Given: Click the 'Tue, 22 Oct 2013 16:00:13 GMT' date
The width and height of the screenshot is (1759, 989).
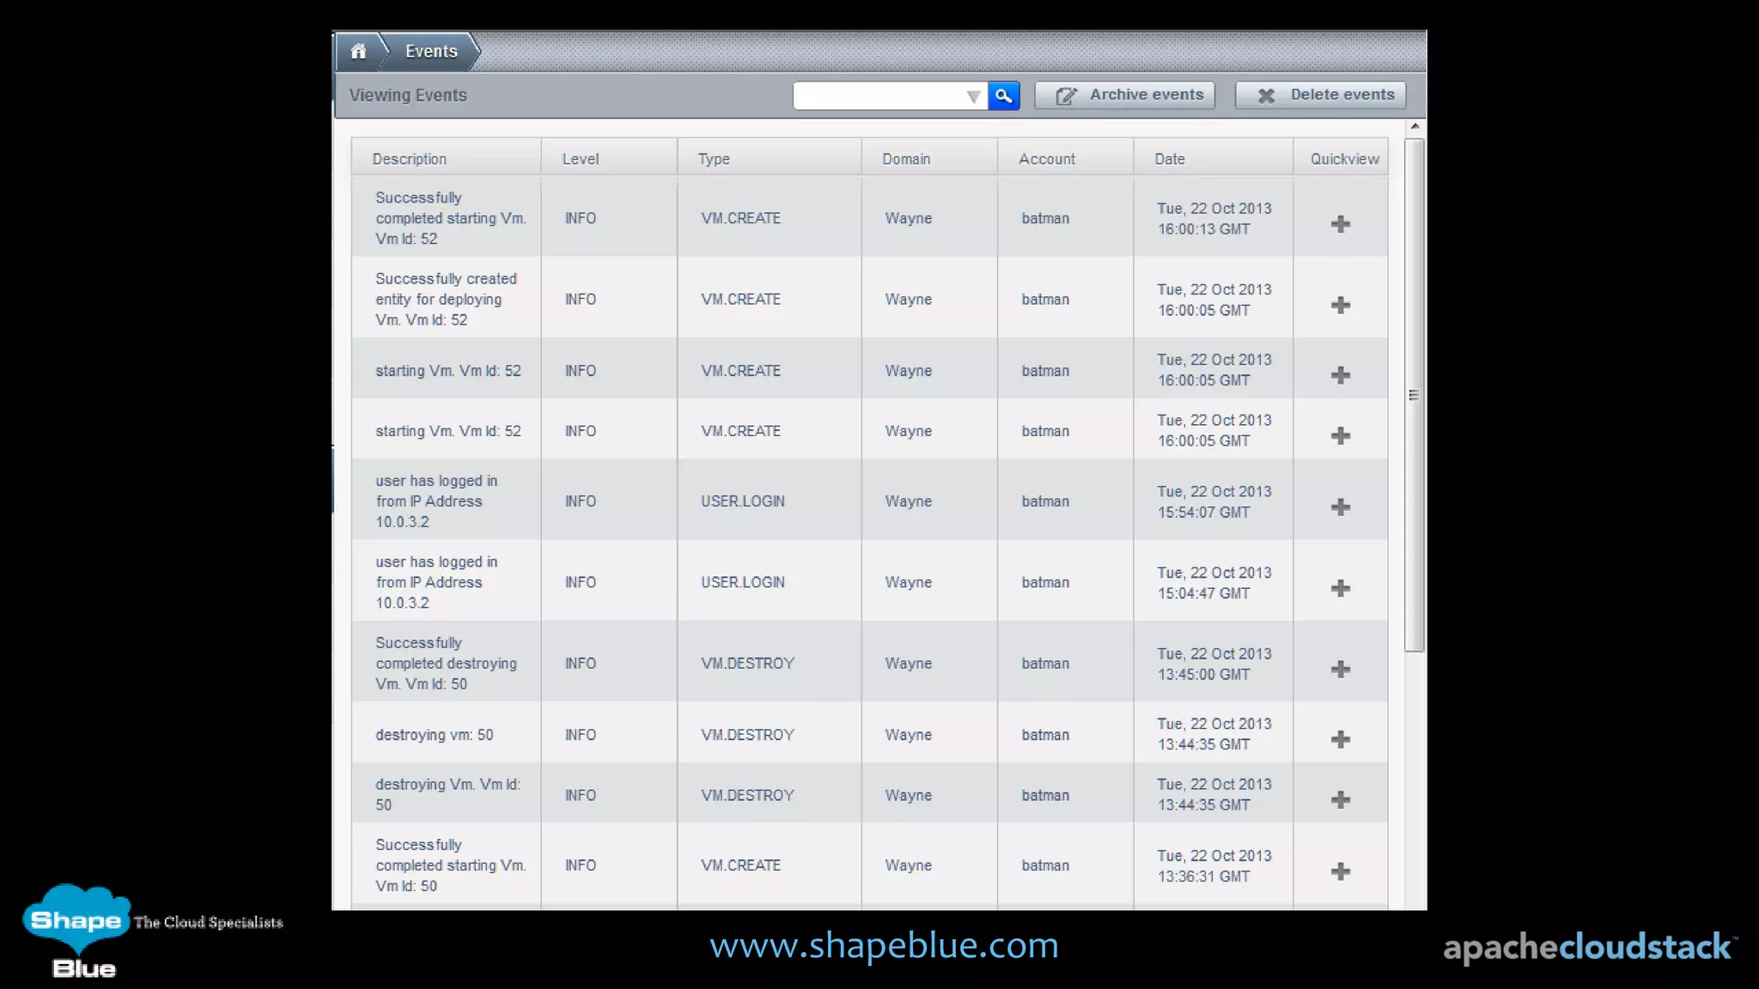Looking at the screenshot, I should click(x=1214, y=219).
